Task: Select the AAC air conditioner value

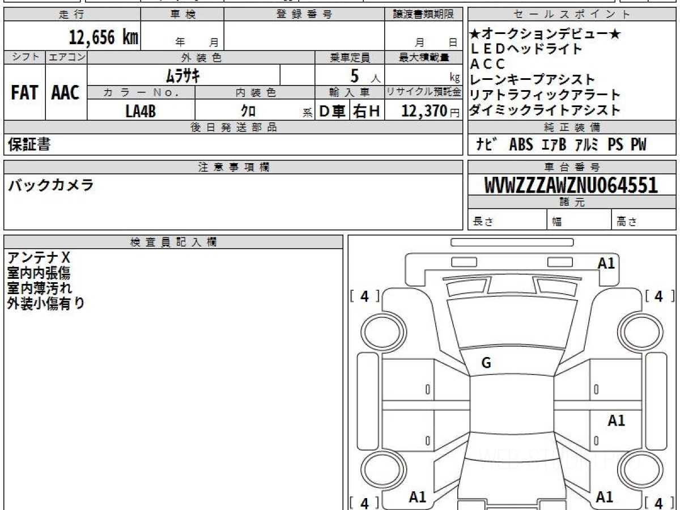Action: [66, 92]
